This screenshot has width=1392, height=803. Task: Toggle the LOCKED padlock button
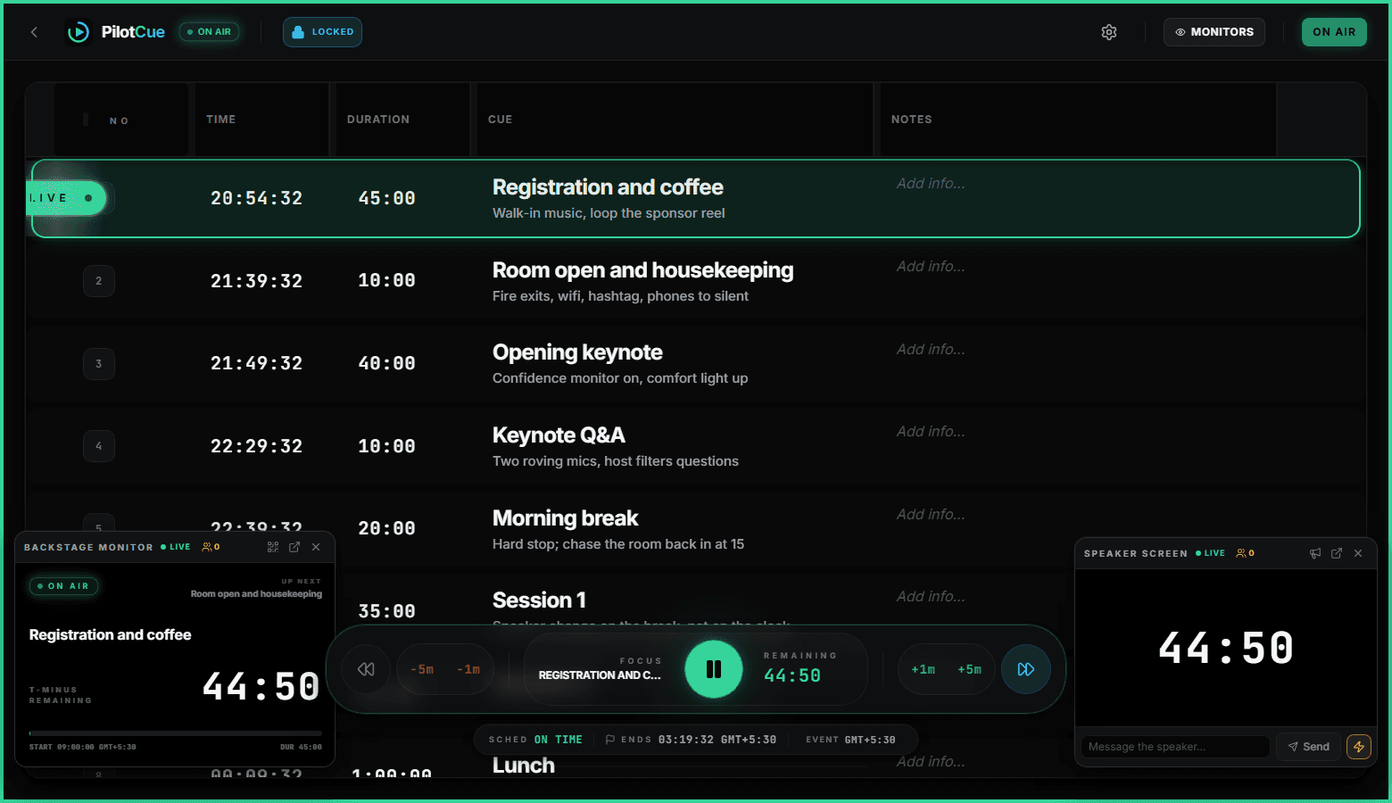click(x=322, y=32)
